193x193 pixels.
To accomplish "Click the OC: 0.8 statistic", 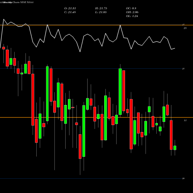I will pos(131,8).
